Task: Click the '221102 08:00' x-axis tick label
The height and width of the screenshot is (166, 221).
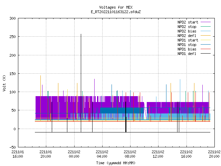Action: pos(130,154)
